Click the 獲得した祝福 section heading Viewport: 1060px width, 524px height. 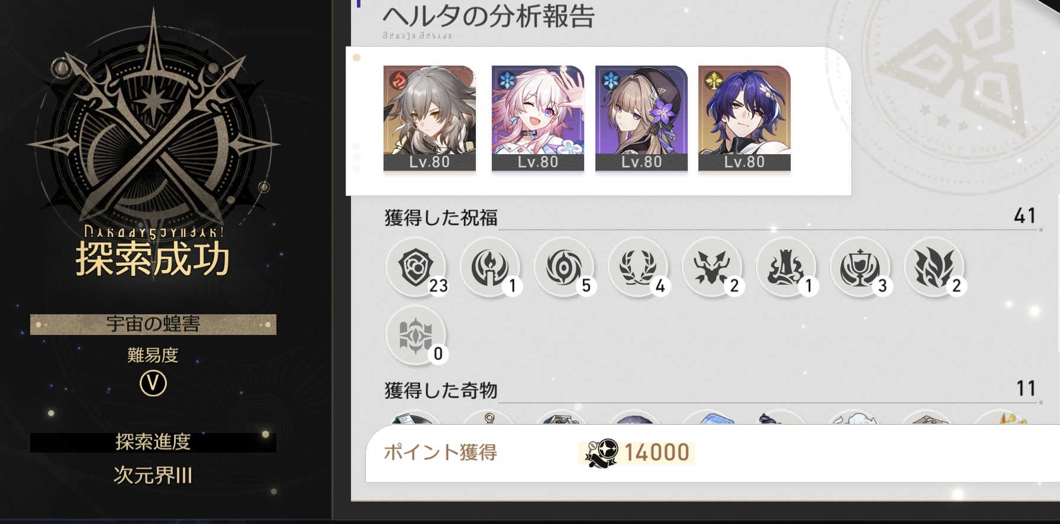coord(441,218)
